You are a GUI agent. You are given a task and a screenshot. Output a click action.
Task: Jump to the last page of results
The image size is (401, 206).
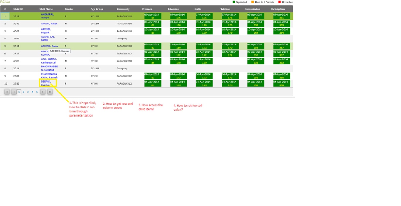tap(50, 92)
